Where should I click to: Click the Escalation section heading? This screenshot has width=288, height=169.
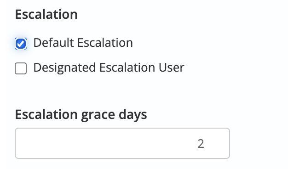point(46,14)
